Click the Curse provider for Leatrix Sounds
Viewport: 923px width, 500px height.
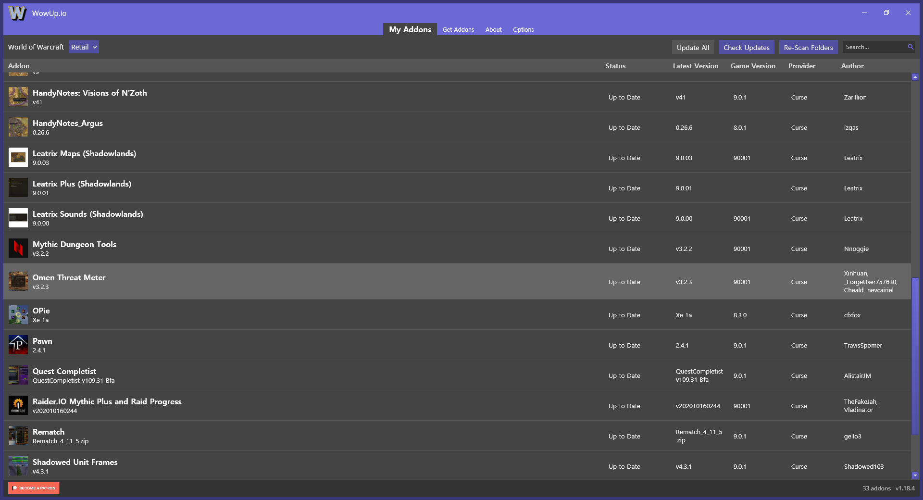click(799, 218)
